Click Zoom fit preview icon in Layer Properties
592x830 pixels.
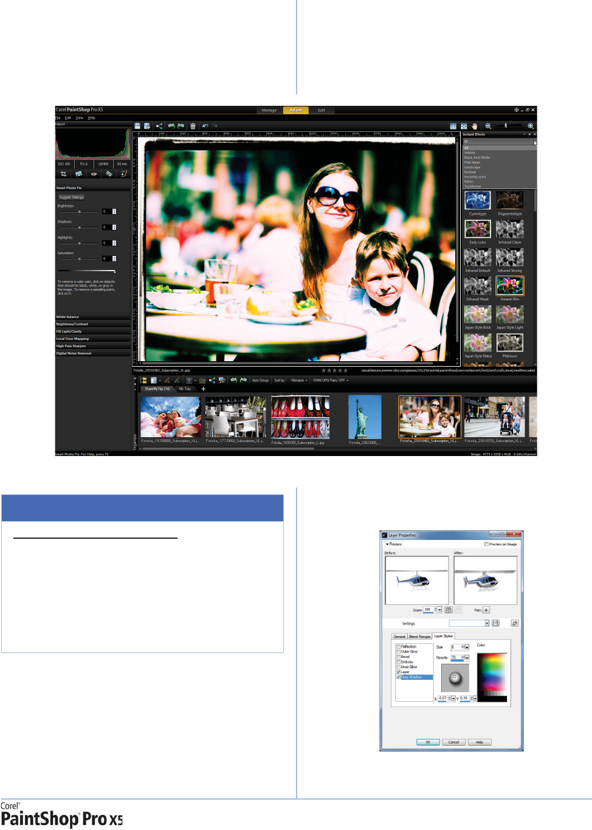tap(449, 610)
